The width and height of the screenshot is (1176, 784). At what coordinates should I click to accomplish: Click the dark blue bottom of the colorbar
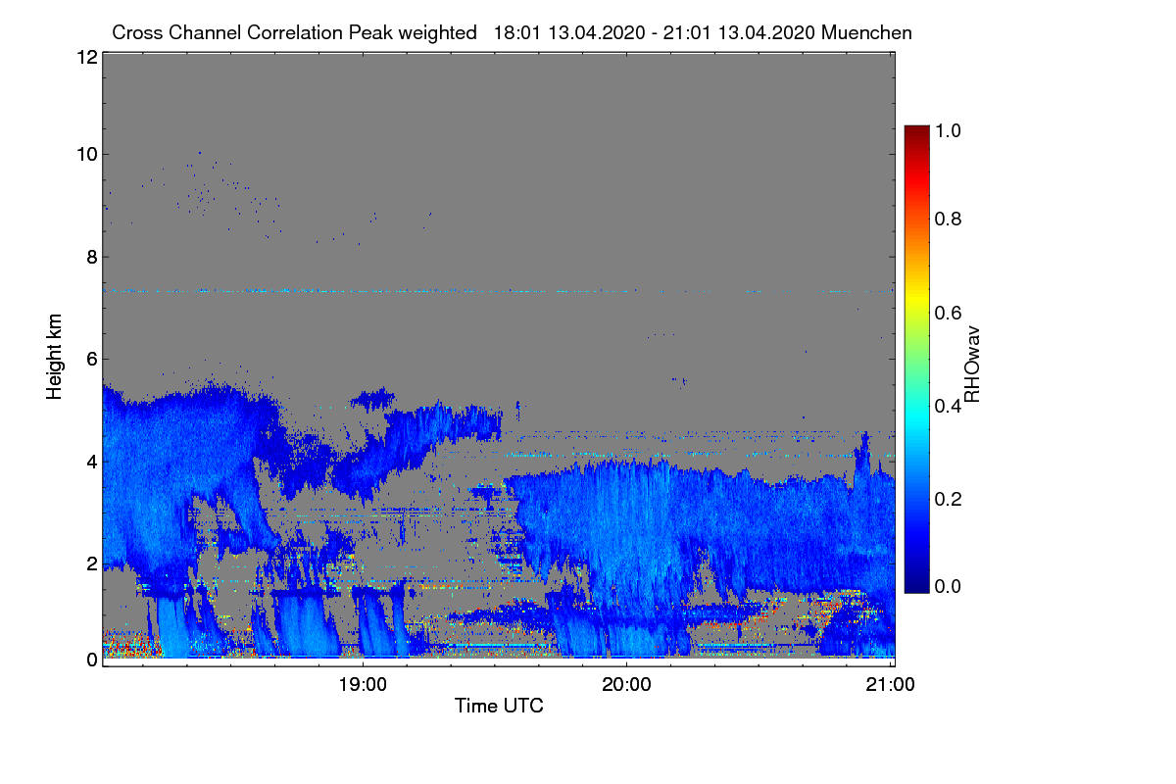point(916,585)
